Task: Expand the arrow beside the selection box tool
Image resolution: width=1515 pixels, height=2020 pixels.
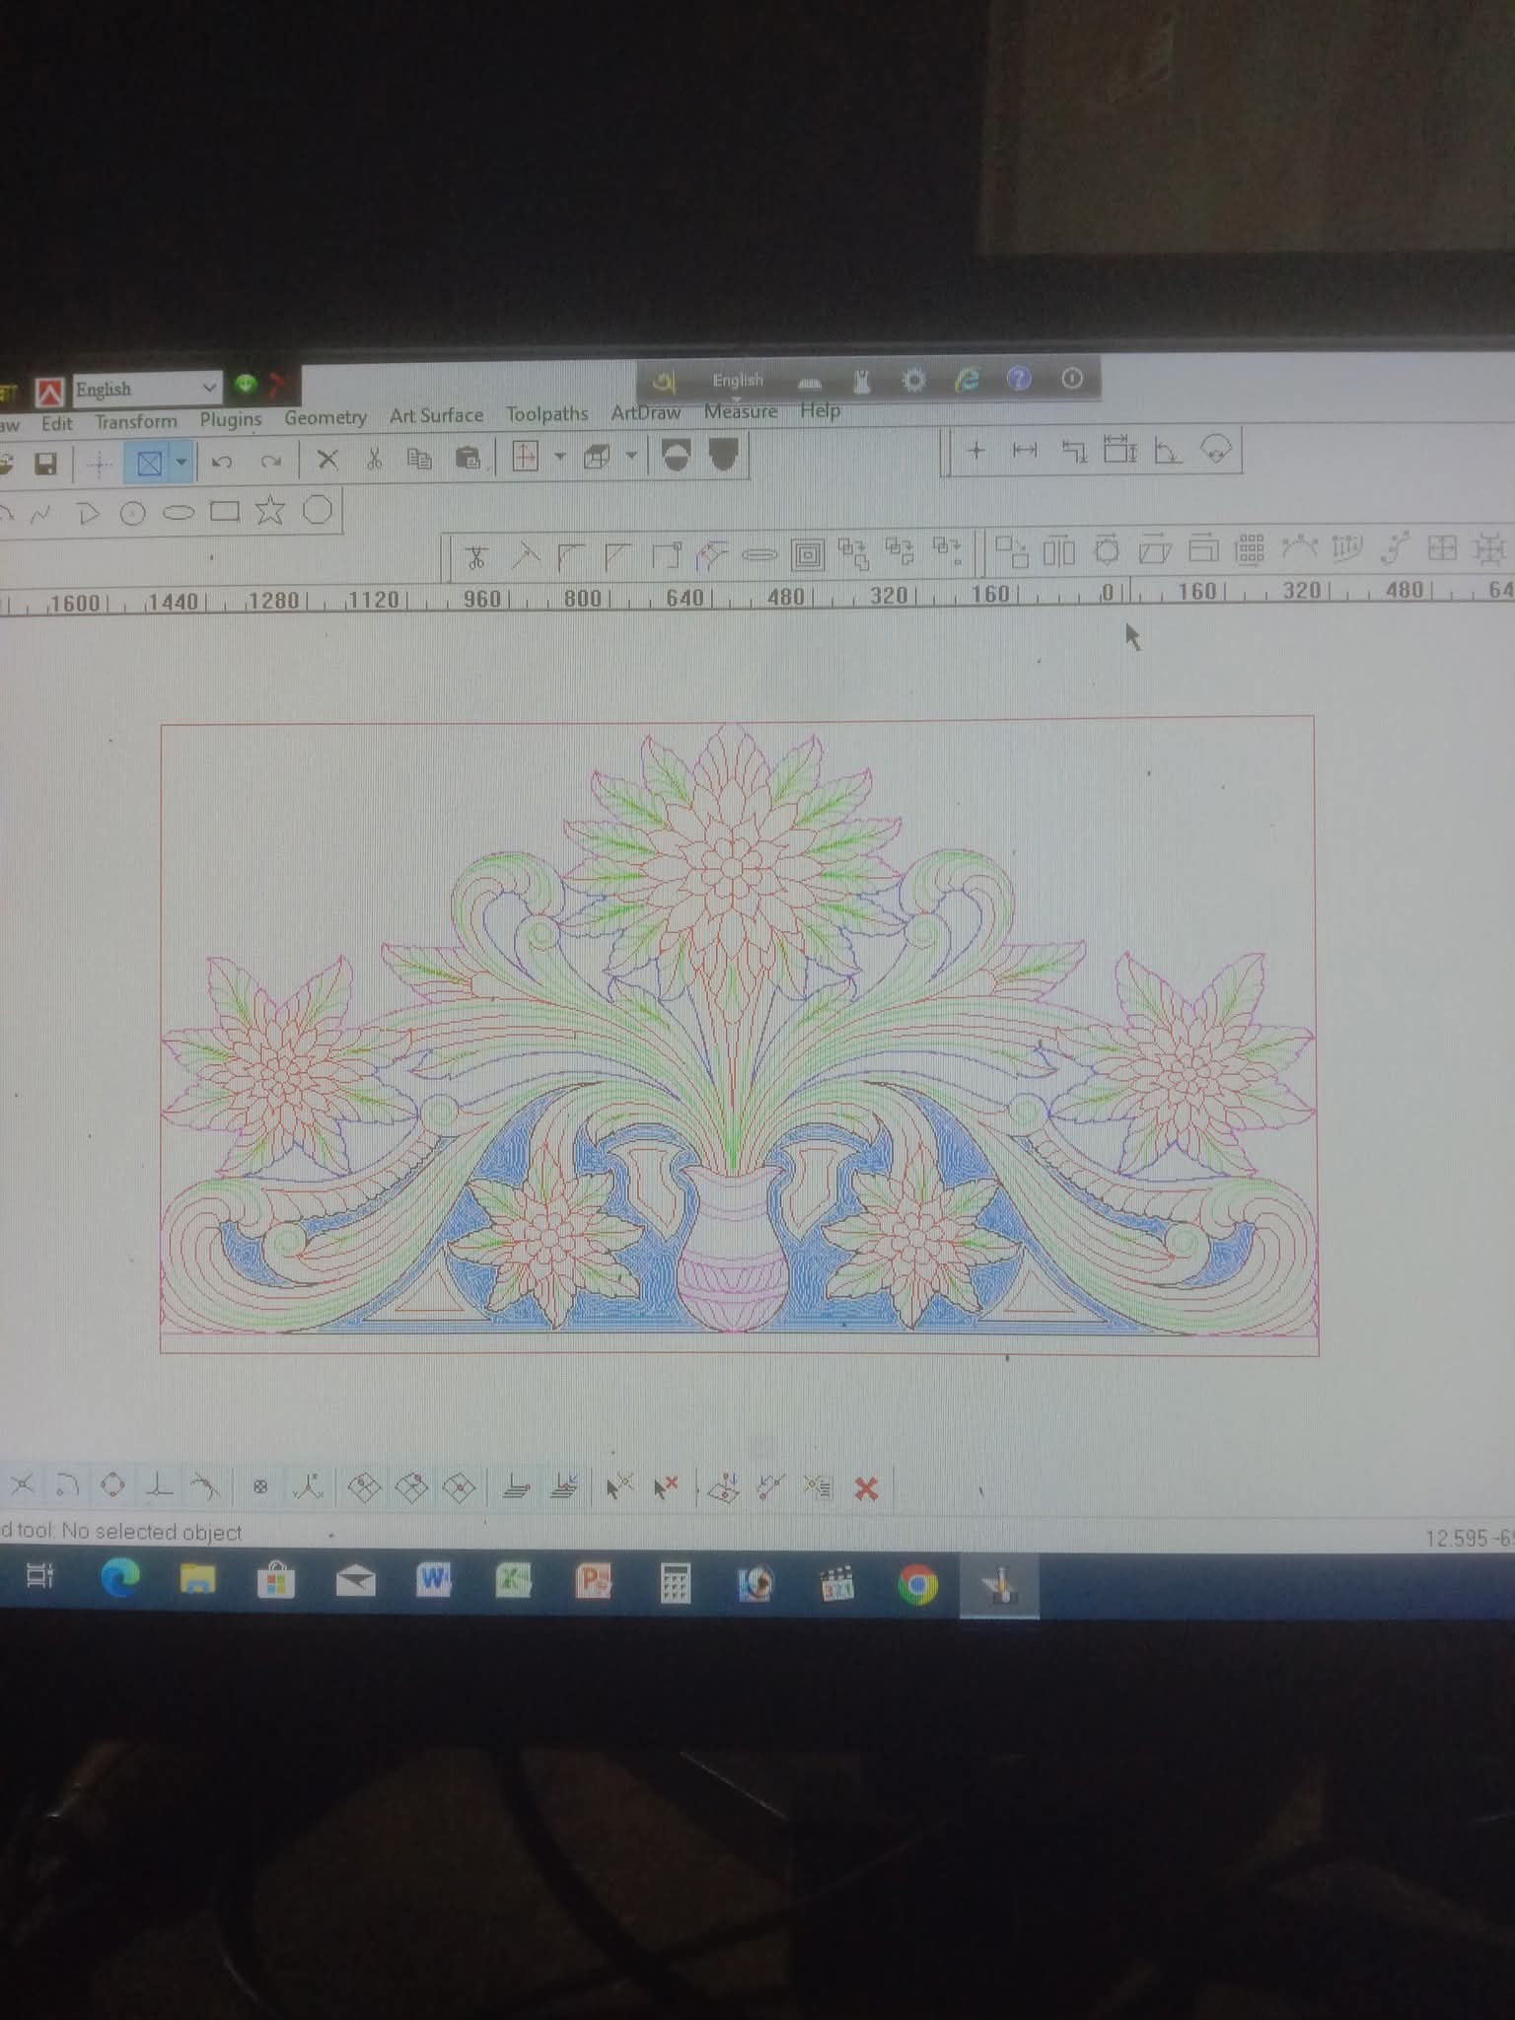Action: (180, 462)
